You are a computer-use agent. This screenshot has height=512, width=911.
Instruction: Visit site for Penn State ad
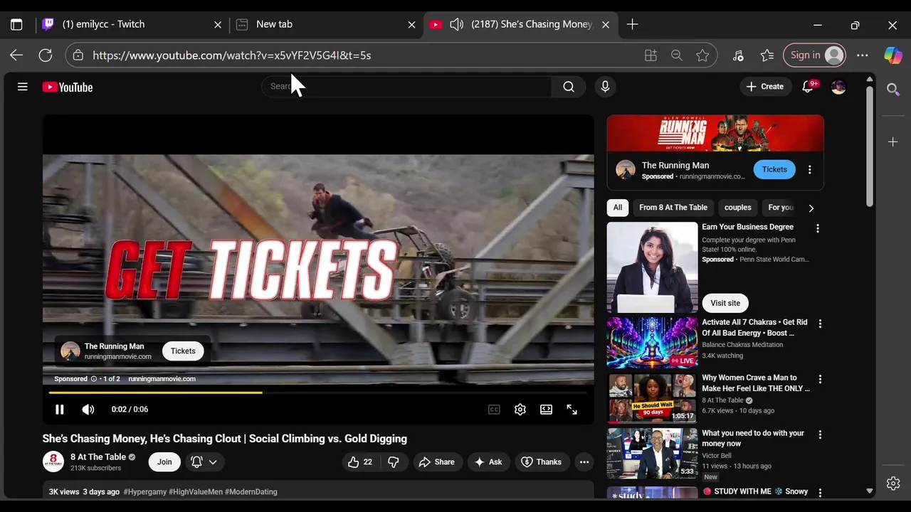click(x=725, y=303)
